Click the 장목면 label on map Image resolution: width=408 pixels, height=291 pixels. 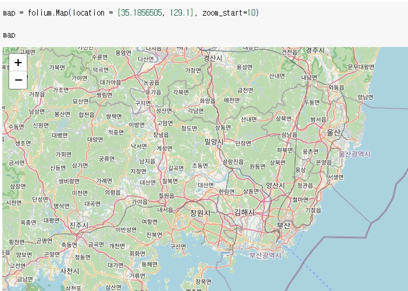(203, 281)
